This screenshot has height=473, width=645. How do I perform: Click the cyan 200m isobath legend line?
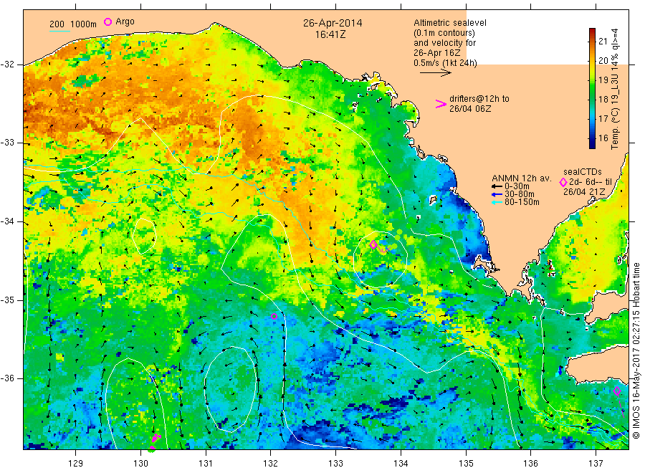click(59, 30)
